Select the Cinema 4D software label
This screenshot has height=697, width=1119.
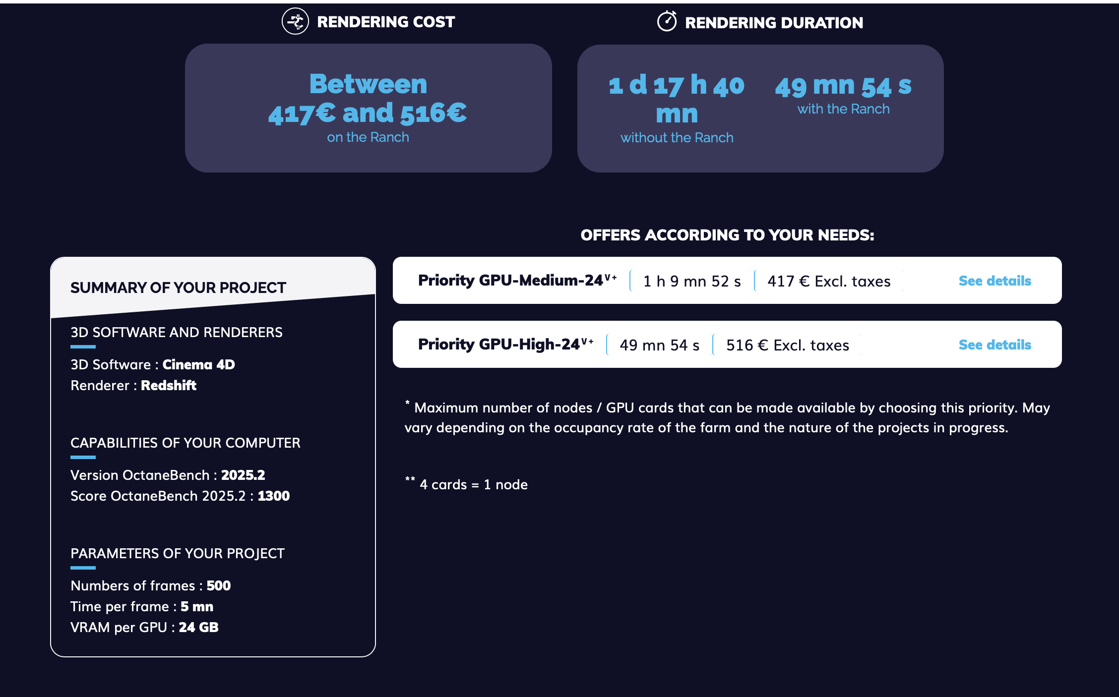click(198, 364)
